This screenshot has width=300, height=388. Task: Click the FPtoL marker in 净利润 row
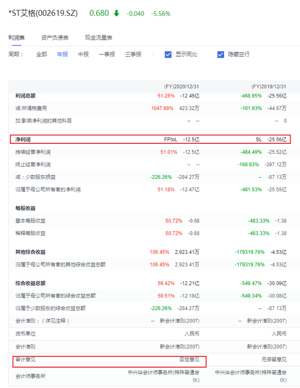coord(170,140)
